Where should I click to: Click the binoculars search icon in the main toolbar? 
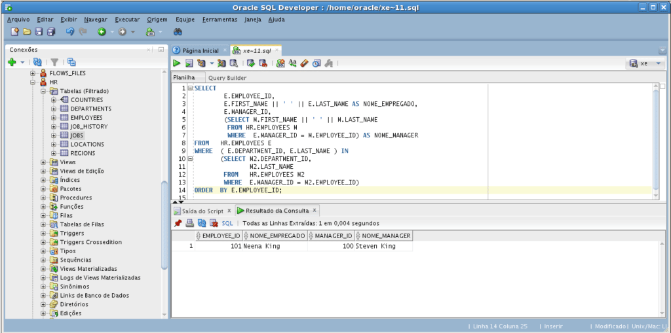point(178,31)
